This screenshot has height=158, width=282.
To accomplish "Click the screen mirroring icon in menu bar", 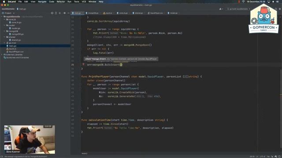I will pyautogui.click(x=269, y=2).
